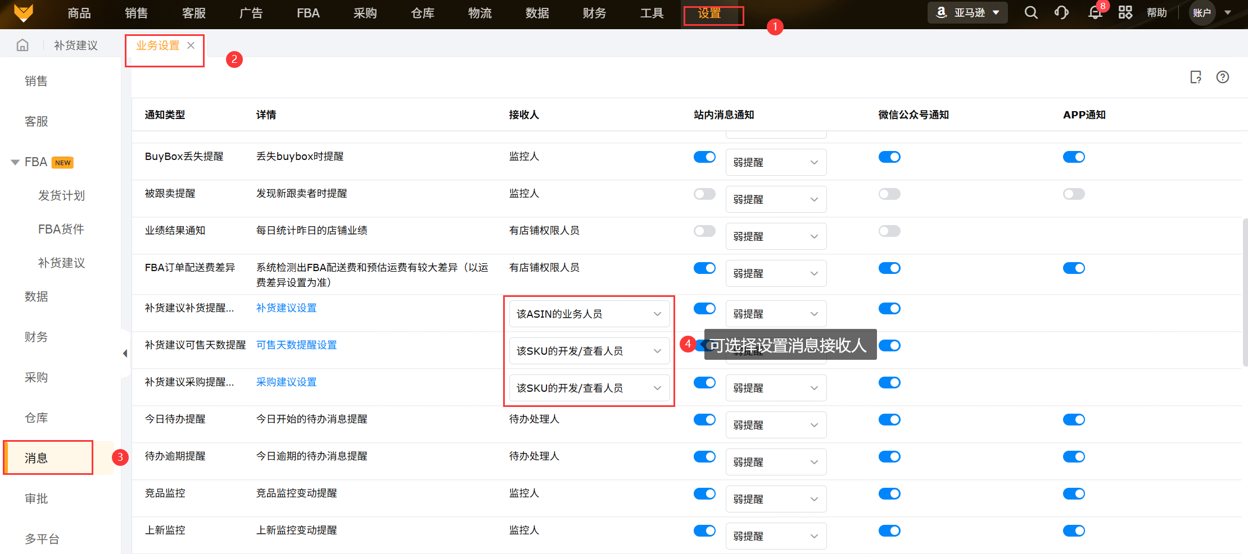The image size is (1248, 554).
Task: Open the 采购建议设置 link
Action: pos(286,382)
